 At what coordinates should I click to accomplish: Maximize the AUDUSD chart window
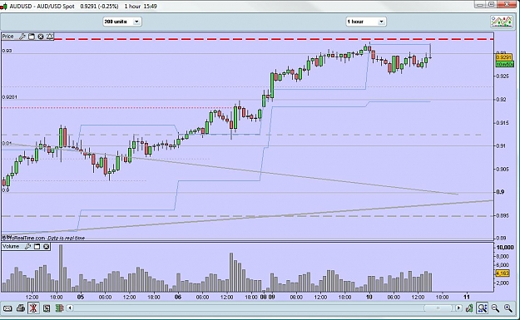(x=492, y=4)
